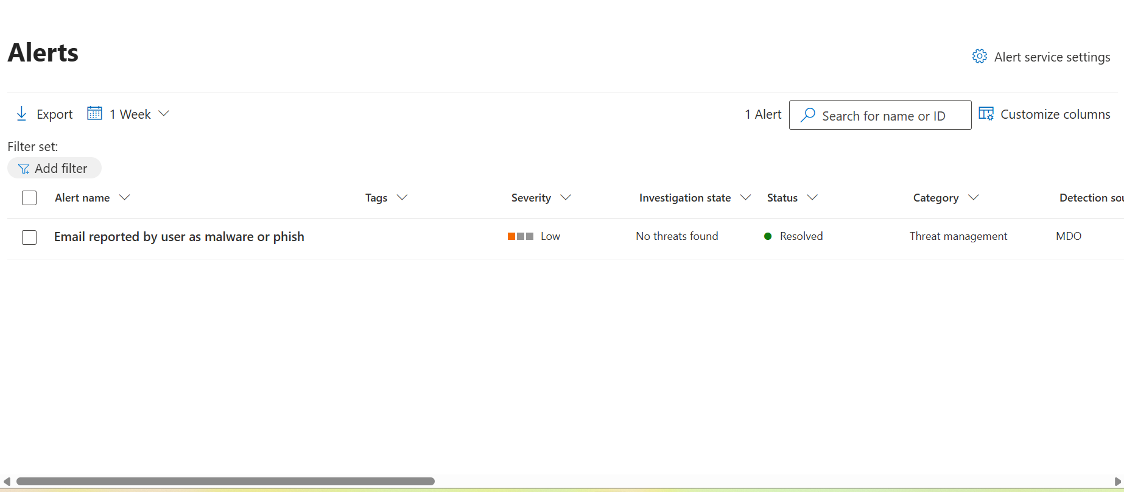Click the left arrow of horizontal scrollbar

pos(6,481)
